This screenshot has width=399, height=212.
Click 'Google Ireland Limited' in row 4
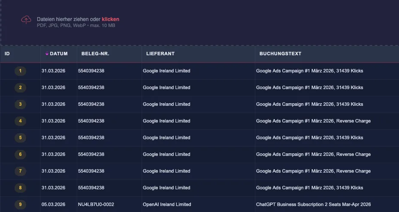[x=166, y=121]
